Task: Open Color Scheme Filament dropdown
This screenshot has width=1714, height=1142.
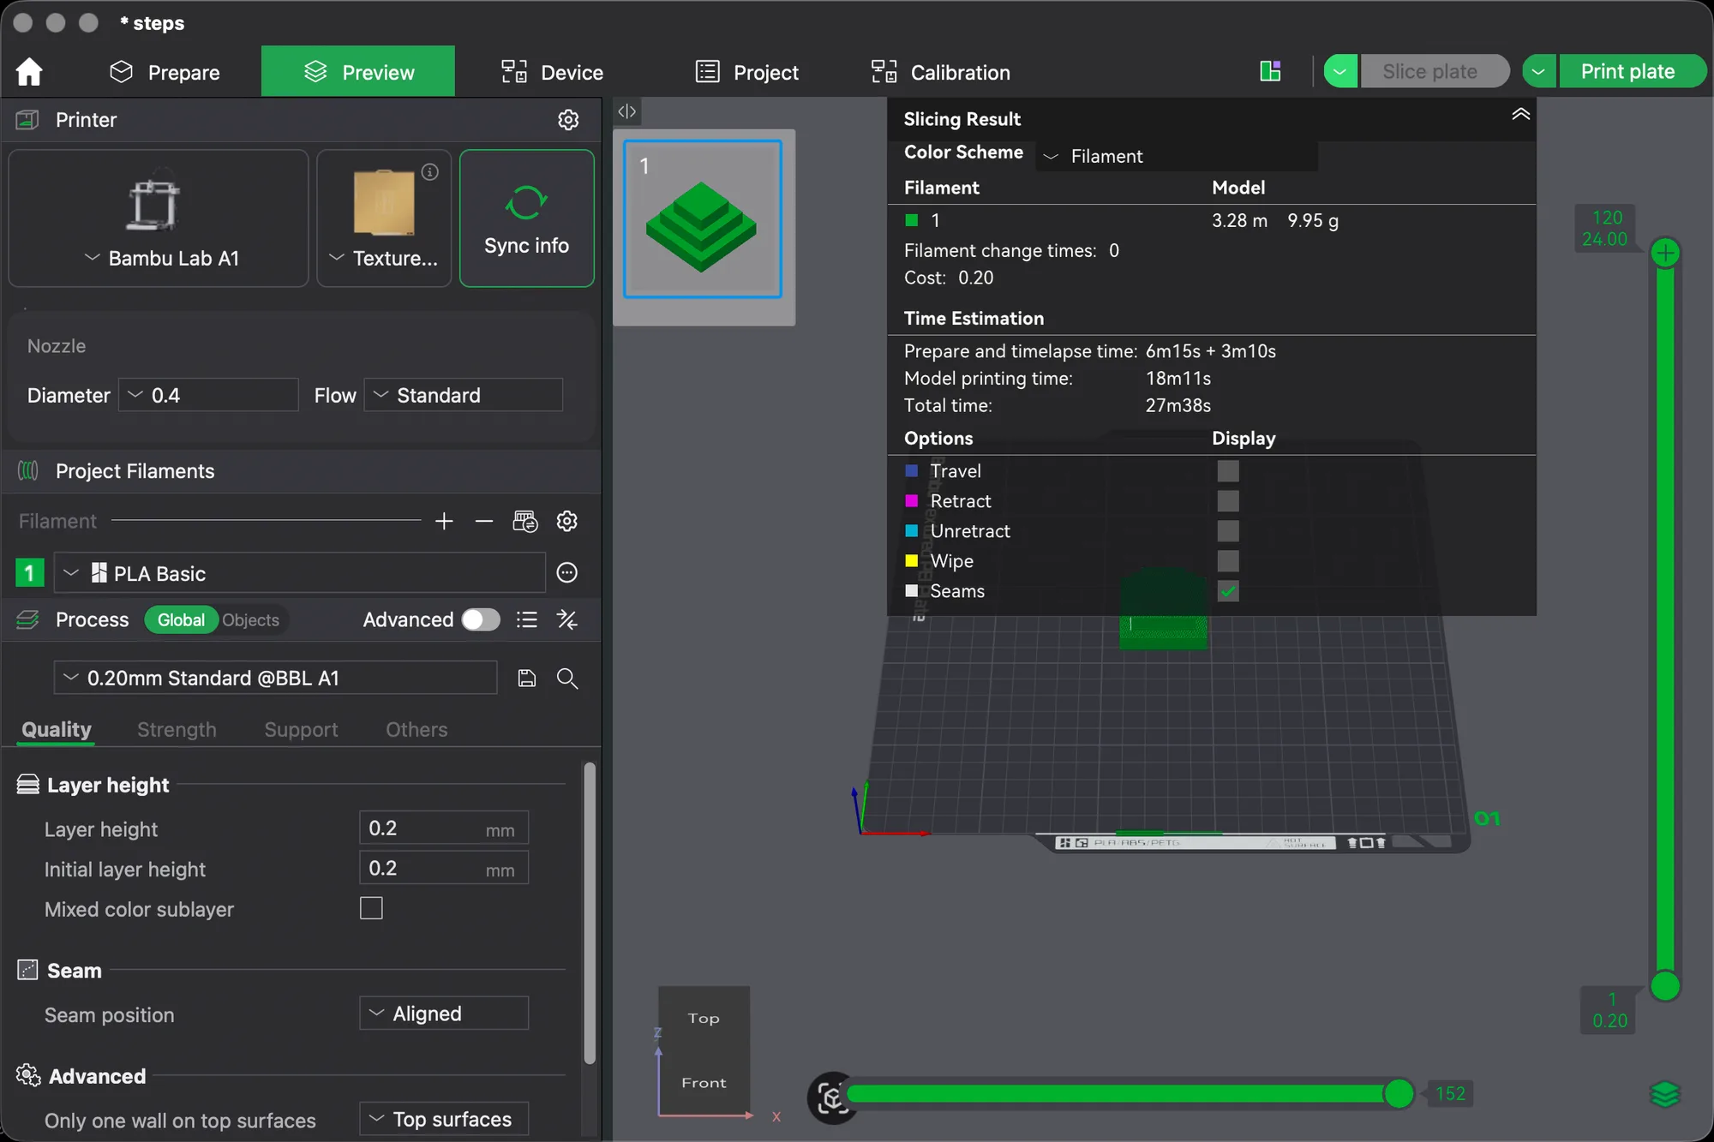Action: pos(1176,156)
